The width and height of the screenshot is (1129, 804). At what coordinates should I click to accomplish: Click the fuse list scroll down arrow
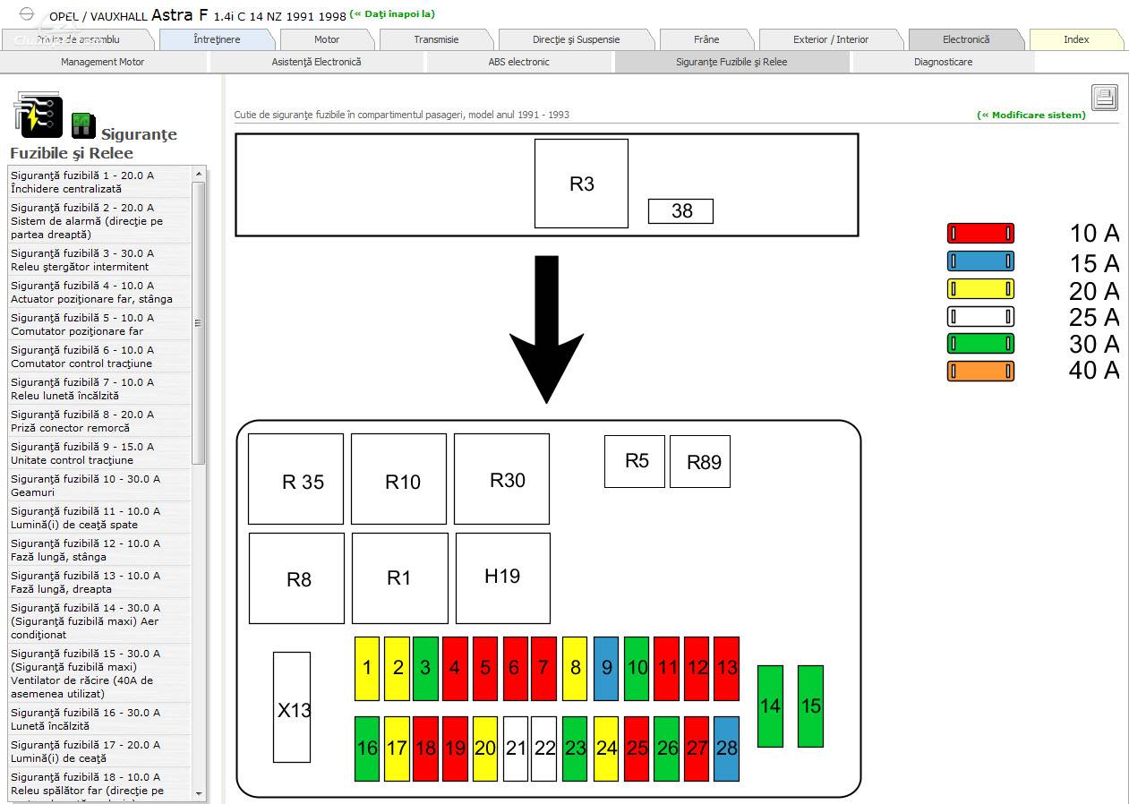[199, 792]
